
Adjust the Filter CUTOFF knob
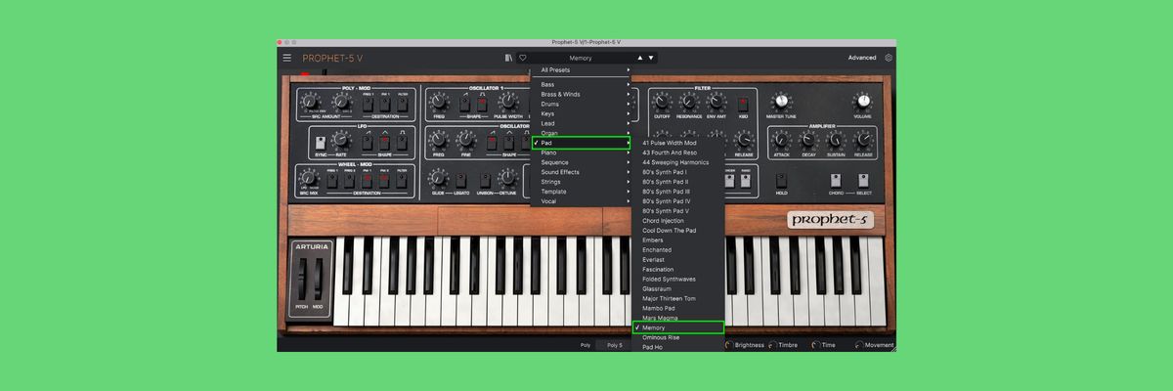662,102
